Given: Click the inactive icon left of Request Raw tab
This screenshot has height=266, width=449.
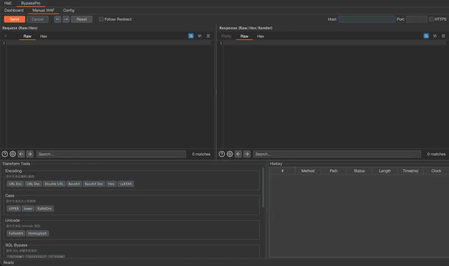Looking at the screenshot, I should pos(6,36).
